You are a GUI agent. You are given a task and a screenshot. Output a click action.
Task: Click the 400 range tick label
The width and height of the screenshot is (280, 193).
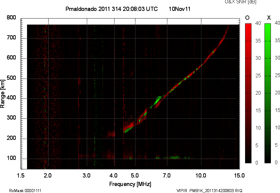point(11,98)
